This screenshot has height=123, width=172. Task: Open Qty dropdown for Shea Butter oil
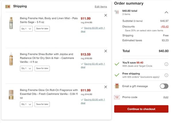(26, 68)
